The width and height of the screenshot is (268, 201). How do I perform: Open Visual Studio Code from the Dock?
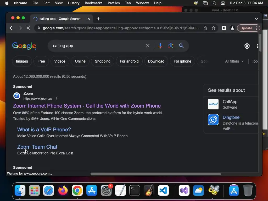(163, 190)
